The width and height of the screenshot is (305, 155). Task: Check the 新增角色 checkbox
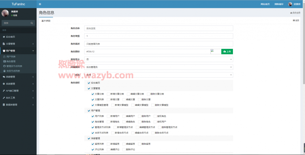click(x=108, y=122)
